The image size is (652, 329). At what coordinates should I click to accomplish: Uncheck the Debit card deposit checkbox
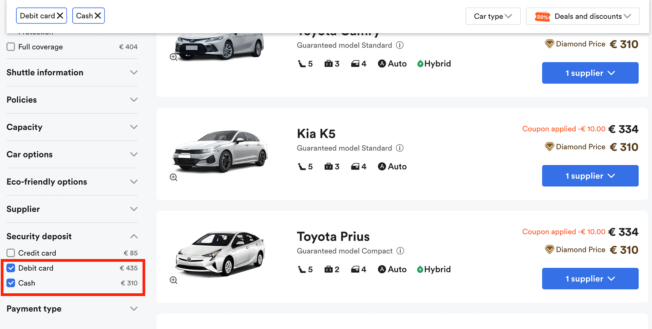11,268
